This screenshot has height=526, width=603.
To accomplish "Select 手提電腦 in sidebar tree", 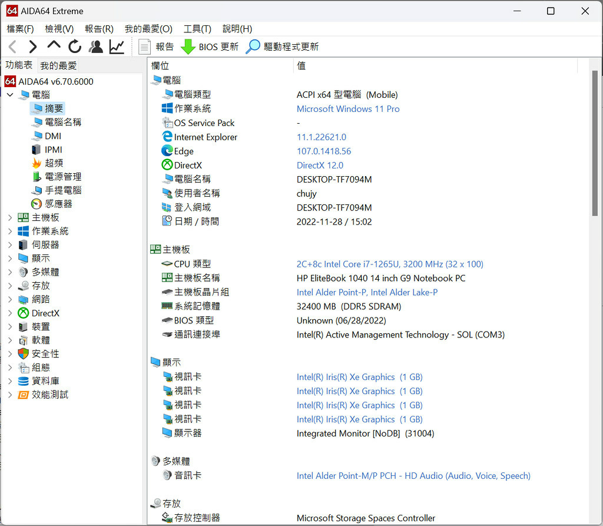I will click(57, 190).
